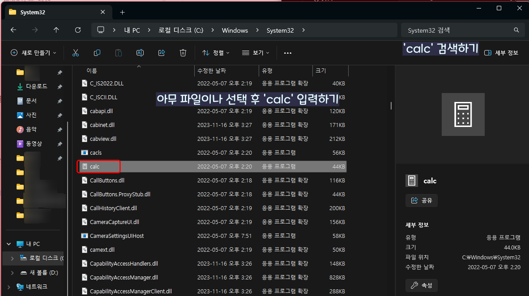Go forward with the right arrow

[x=35, y=30]
